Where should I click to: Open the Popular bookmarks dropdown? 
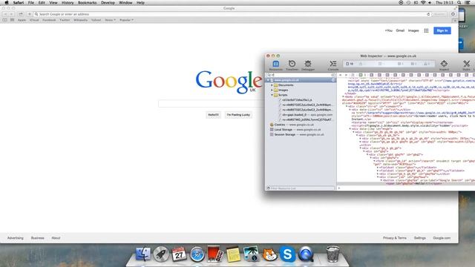[x=126, y=20]
